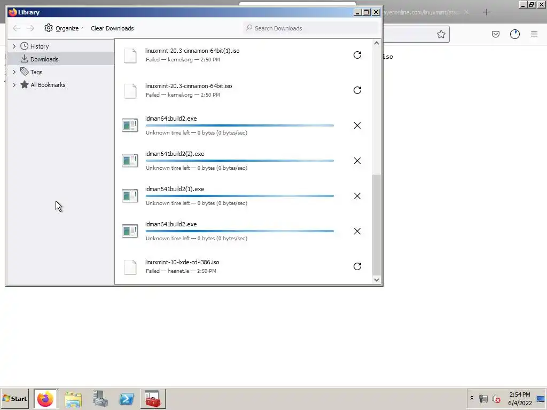Click the Library forward arrow
Viewport: 547px width, 410px height.
tap(30, 28)
